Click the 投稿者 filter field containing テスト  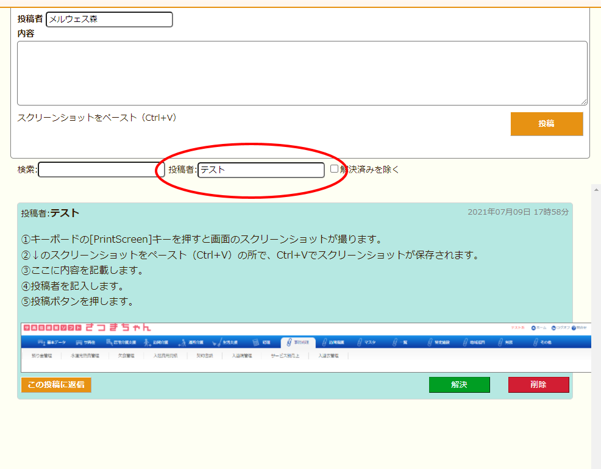[x=261, y=170]
